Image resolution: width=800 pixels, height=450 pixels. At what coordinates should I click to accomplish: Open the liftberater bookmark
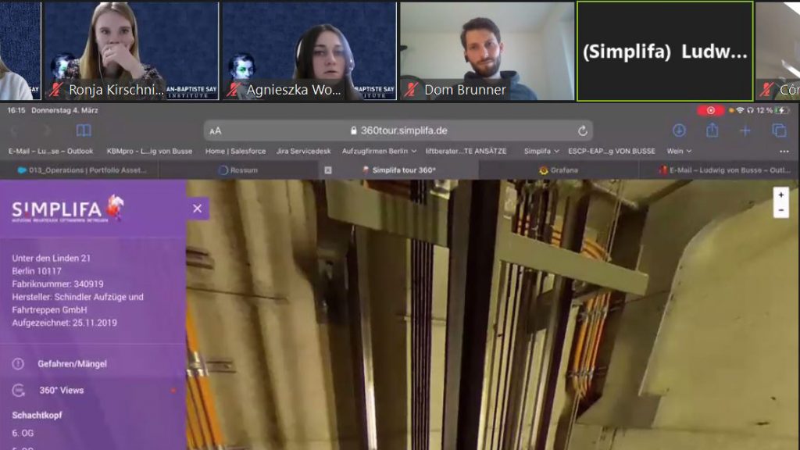pos(466,152)
